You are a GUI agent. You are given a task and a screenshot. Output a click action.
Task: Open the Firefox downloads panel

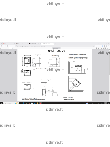pyautogui.click(x=102, y=46)
